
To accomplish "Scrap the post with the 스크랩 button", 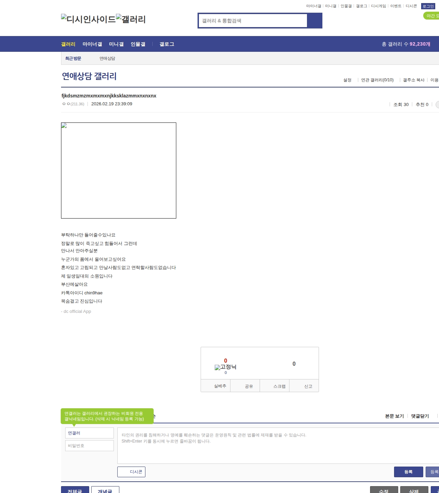I will 275,386.
